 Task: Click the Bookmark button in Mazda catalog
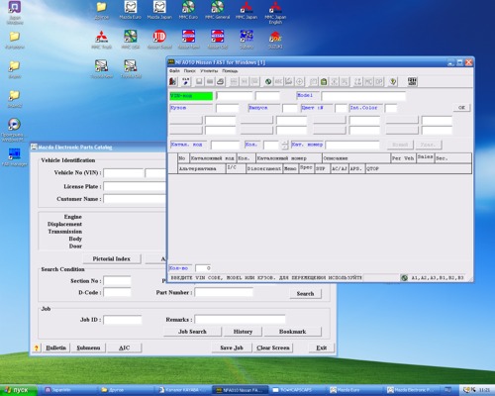(x=293, y=332)
